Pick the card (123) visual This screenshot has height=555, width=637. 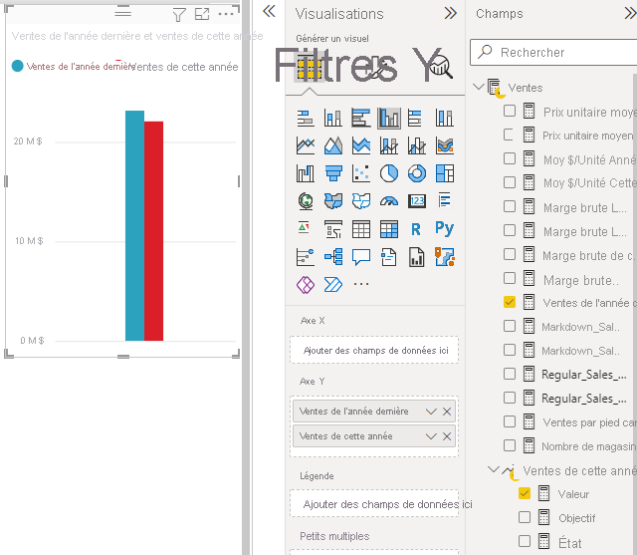417,201
